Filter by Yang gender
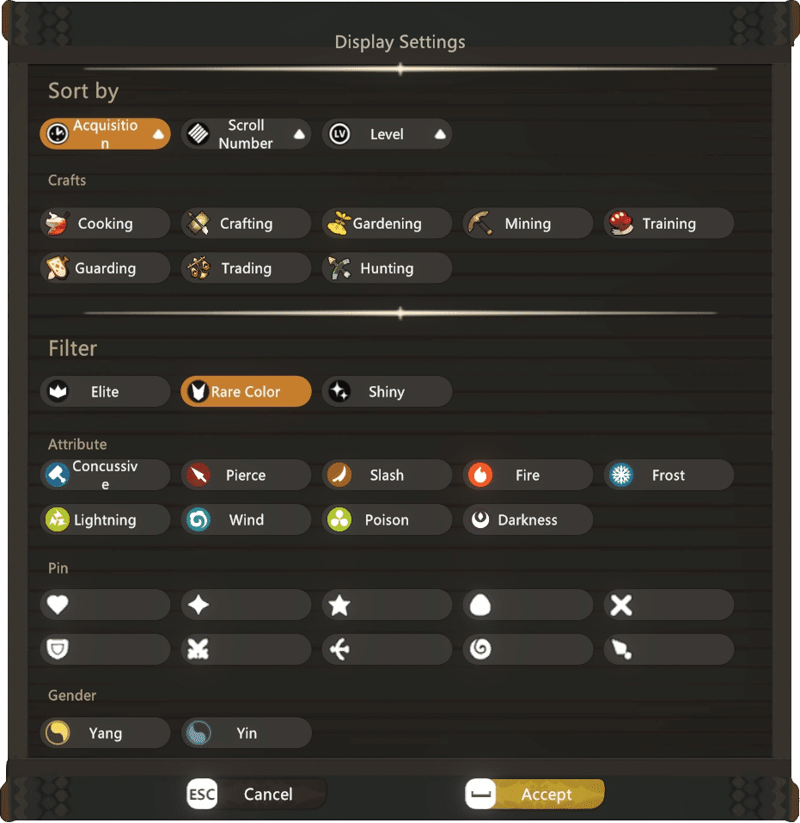 (x=105, y=733)
